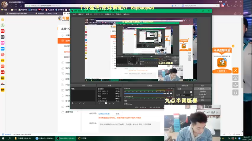The image size is (252, 141).
Task: Open the history clock icon in the browser sidebar
Action: pyautogui.click(x=3, y=25)
